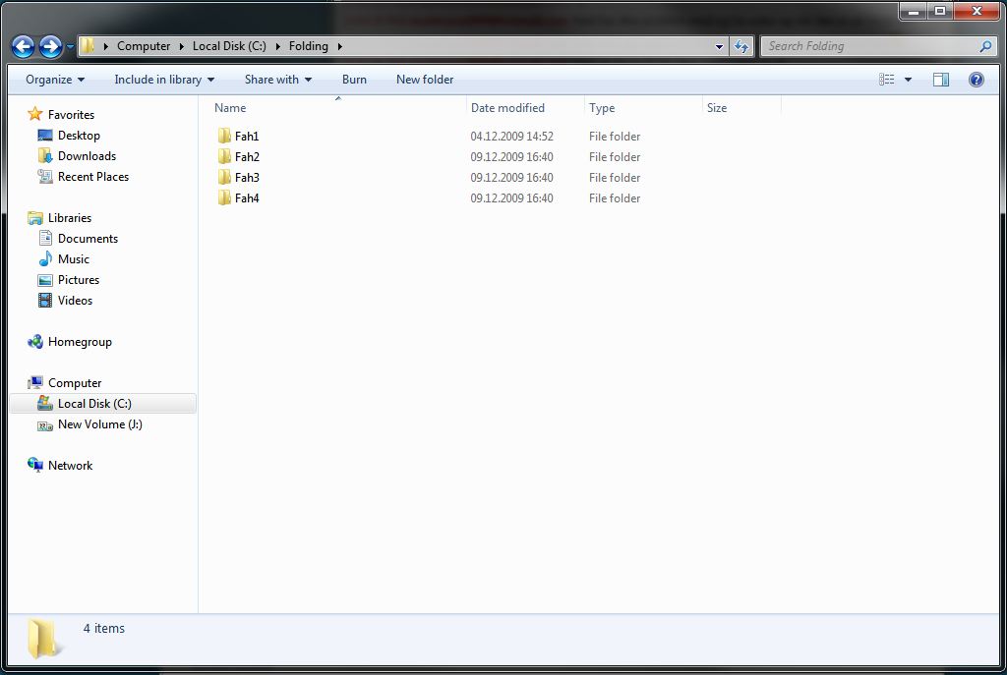Open Desktop in the Favorites list
Image resolution: width=1007 pixels, height=675 pixels.
point(79,136)
